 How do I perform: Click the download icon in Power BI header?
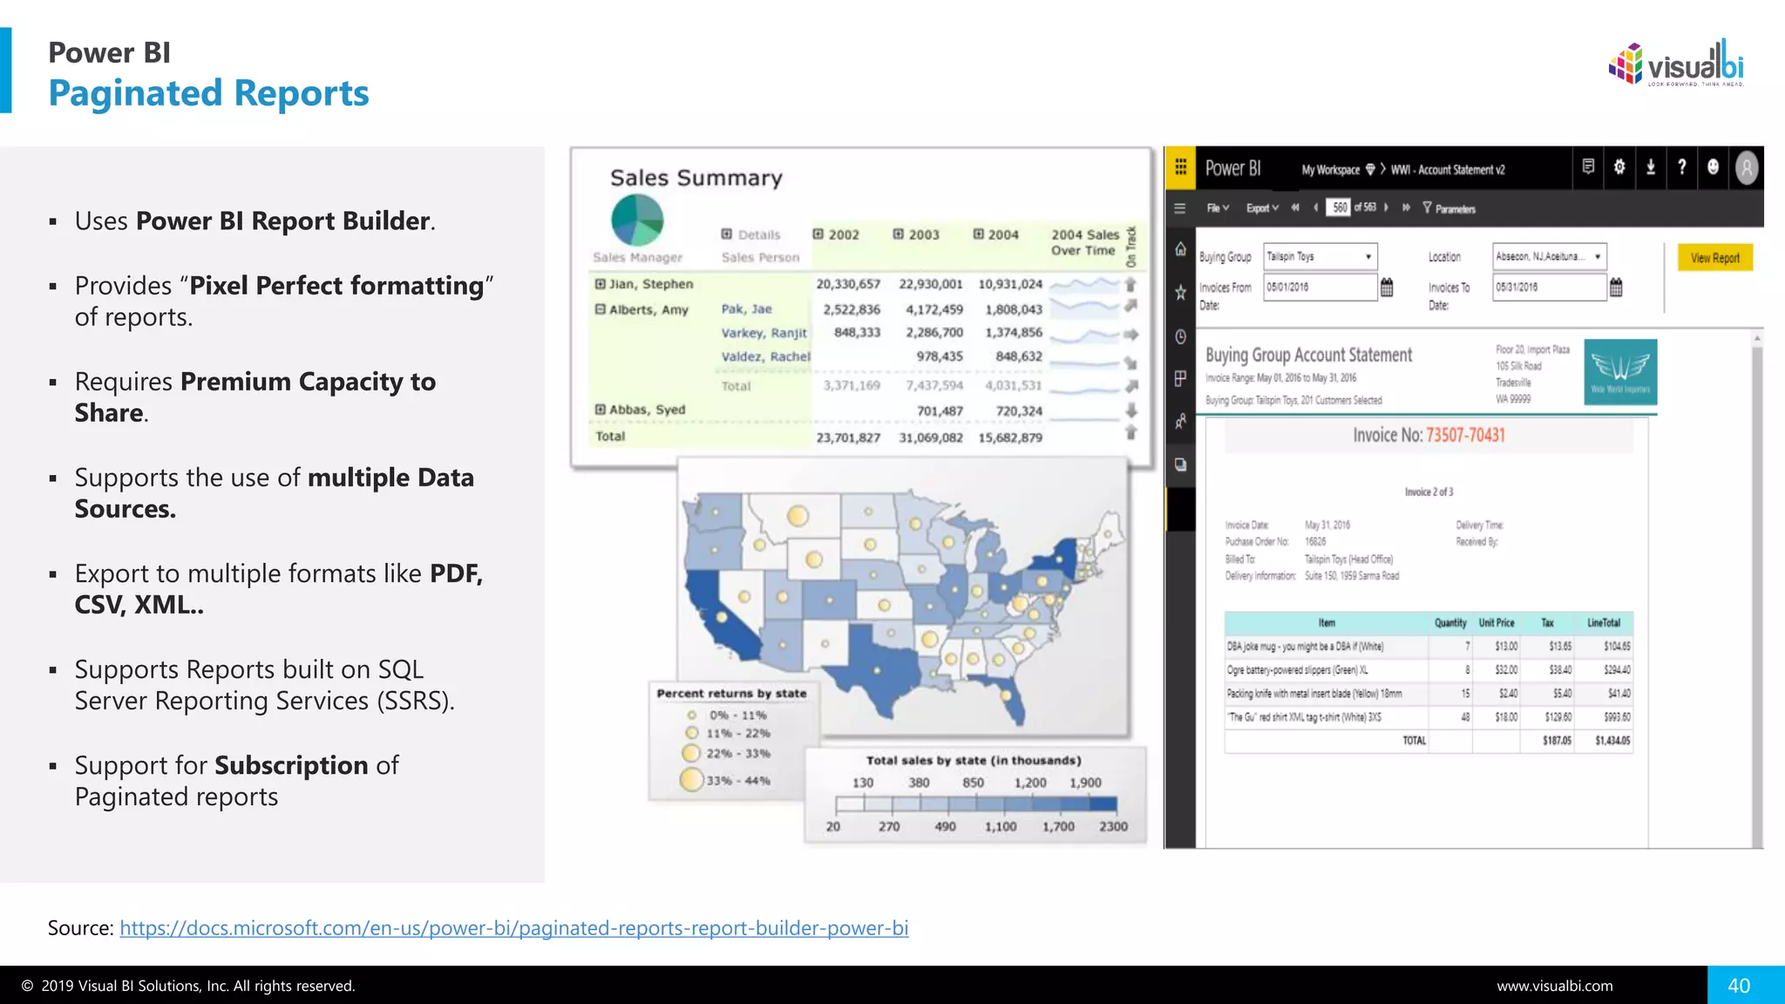1651,166
